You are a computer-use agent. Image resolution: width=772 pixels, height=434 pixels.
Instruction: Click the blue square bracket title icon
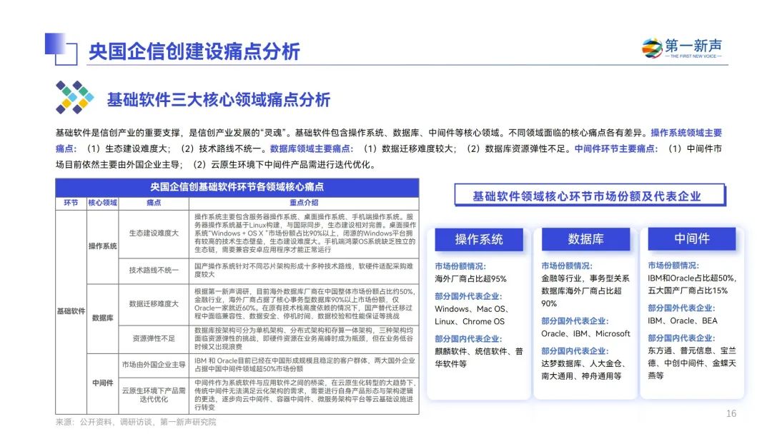[61, 49]
